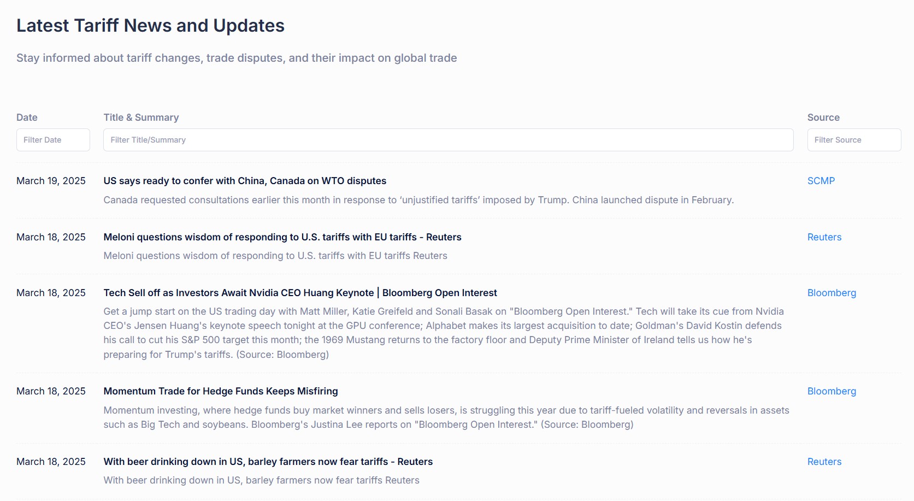Click the beer drinking barley farmers headline
Image resolution: width=914 pixels, height=501 pixels.
268,462
